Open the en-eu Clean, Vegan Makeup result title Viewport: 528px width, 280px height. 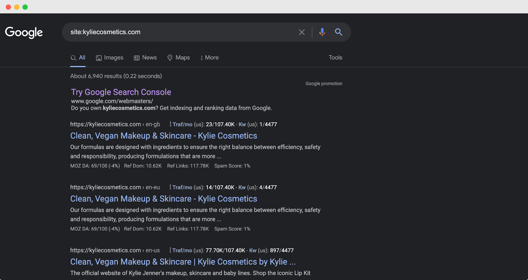(x=164, y=199)
